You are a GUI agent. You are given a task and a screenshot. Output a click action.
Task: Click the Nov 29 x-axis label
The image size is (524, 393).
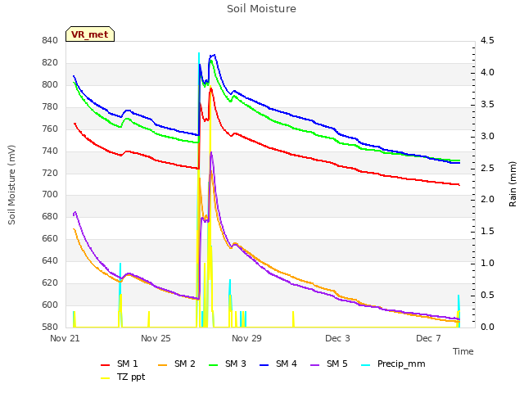click(246, 338)
